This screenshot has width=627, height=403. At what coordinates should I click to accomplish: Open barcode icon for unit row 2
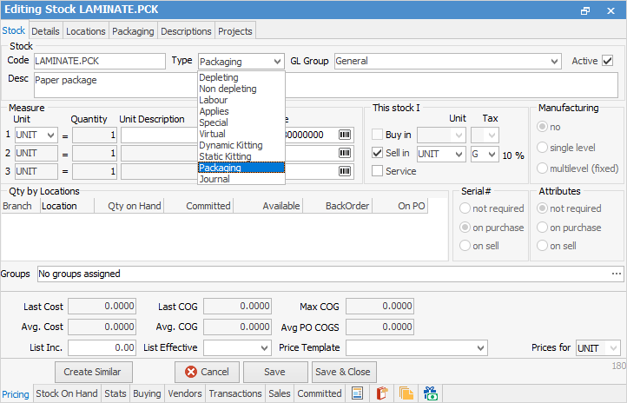tap(344, 153)
